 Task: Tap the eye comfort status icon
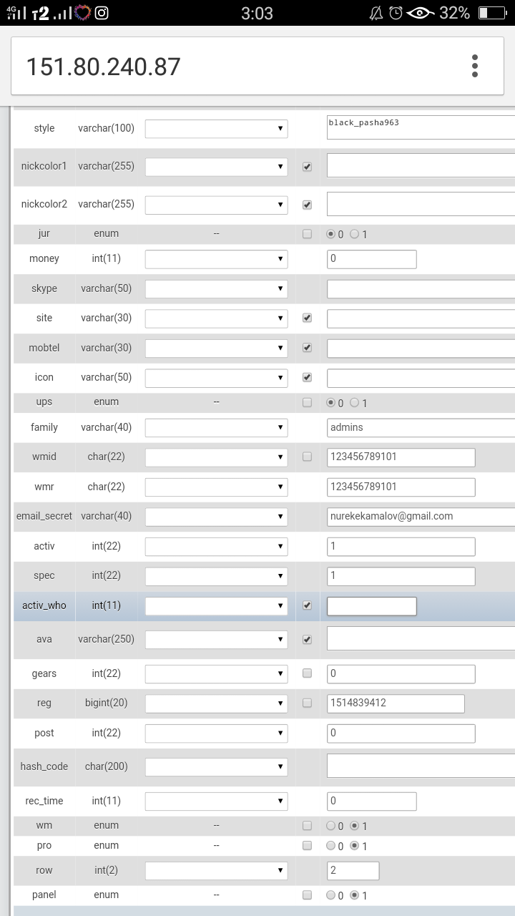420,13
